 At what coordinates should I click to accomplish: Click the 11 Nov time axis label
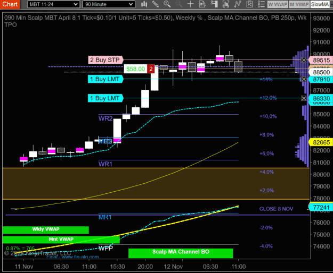click(x=24, y=267)
